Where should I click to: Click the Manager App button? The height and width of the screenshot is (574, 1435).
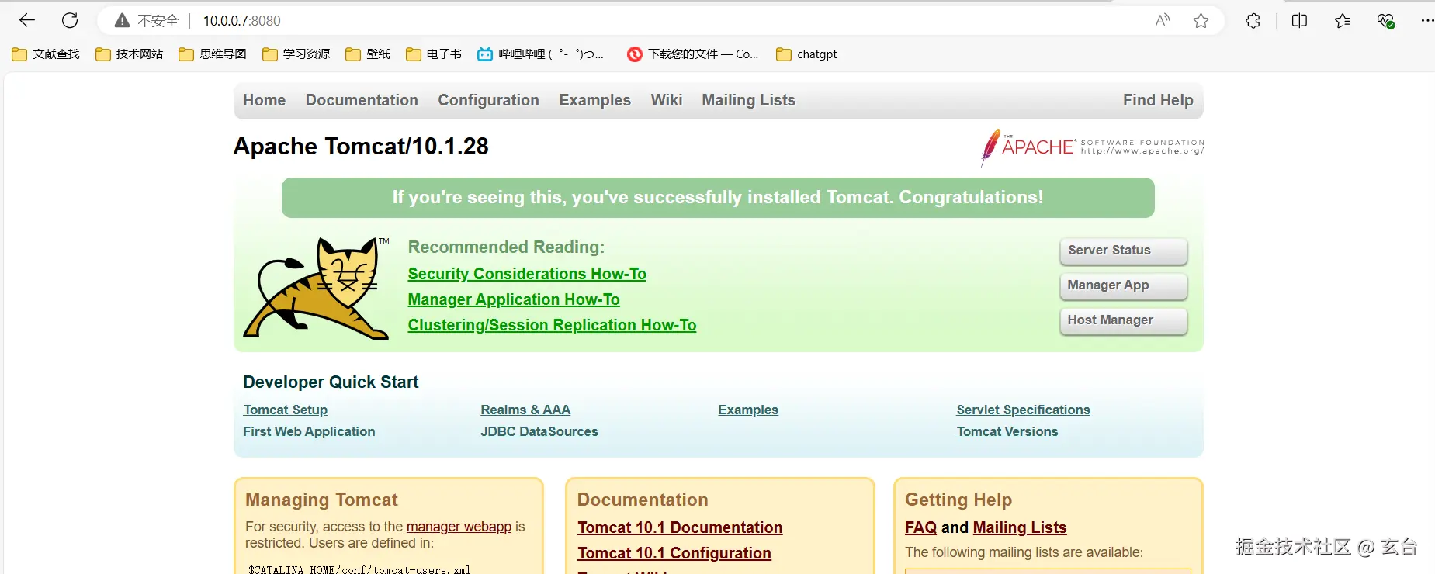(1124, 285)
